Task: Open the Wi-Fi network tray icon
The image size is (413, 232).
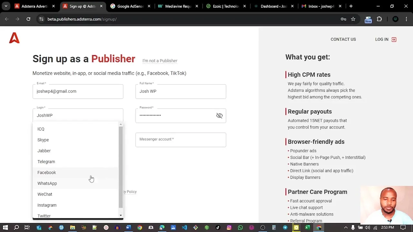Action: [375, 228]
